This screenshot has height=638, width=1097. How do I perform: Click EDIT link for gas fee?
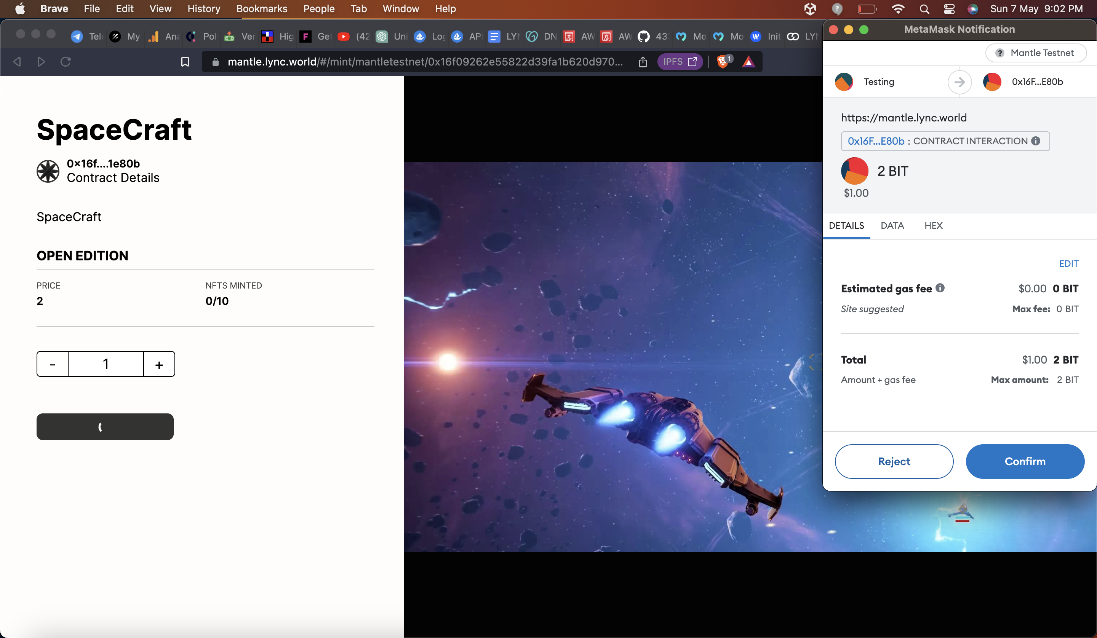[1068, 263]
